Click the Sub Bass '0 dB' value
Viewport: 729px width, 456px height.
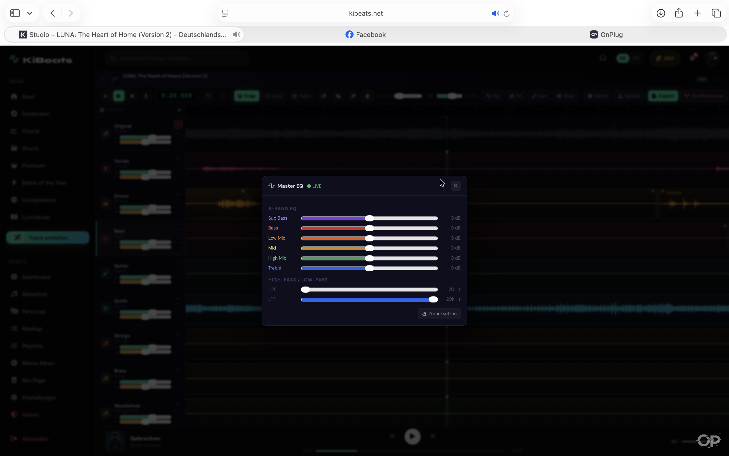(x=455, y=218)
